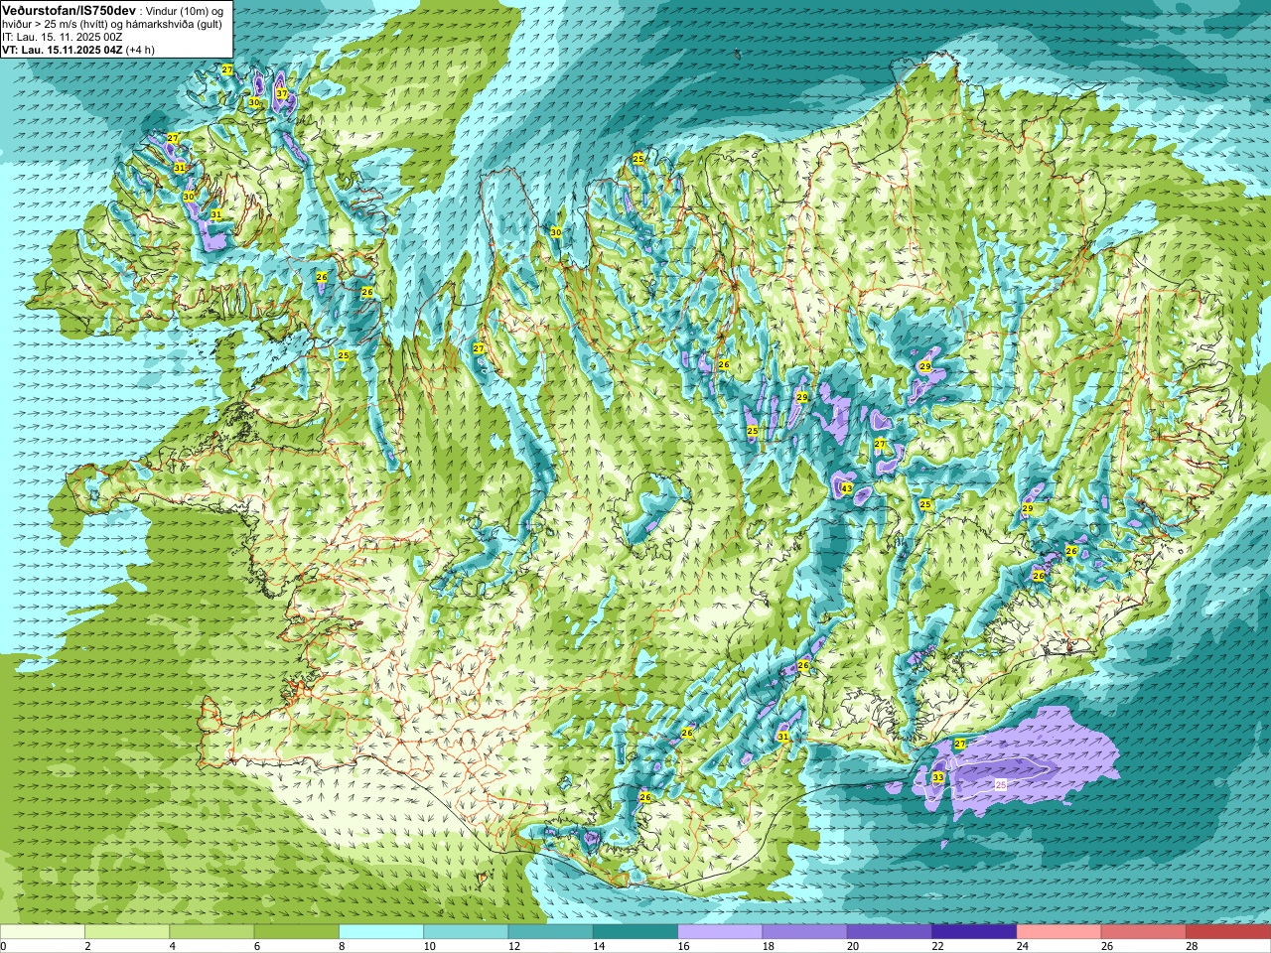The width and height of the screenshot is (1271, 953).
Task: Click the yellow 37 peak gust label
Action: [x=282, y=93]
